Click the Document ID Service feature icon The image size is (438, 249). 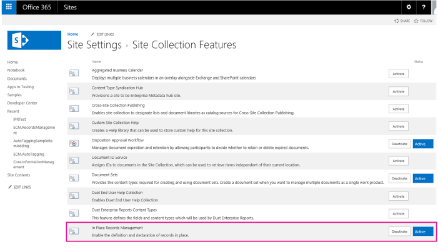point(74,161)
